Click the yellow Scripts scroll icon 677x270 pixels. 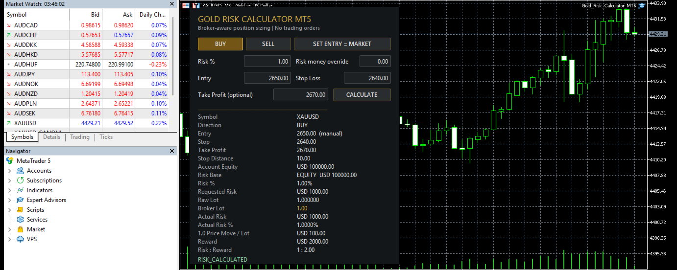[x=20, y=210]
